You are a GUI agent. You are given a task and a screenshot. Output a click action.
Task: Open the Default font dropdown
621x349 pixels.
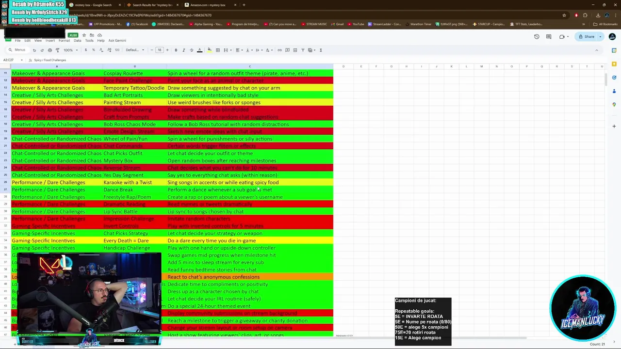point(135,50)
